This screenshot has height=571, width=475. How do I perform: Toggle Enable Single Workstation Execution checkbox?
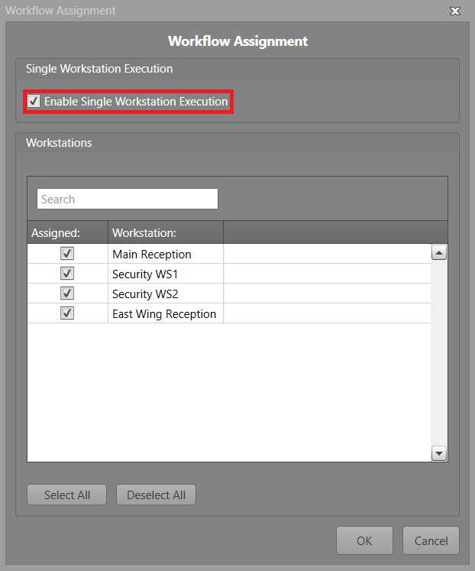pyautogui.click(x=34, y=102)
